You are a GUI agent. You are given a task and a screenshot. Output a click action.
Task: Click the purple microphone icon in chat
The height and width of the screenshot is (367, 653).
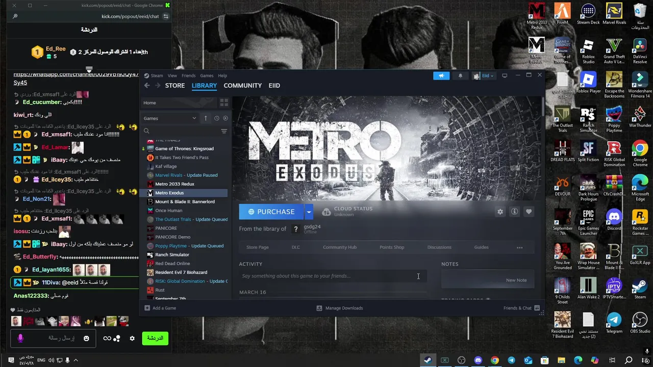click(x=20, y=338)
